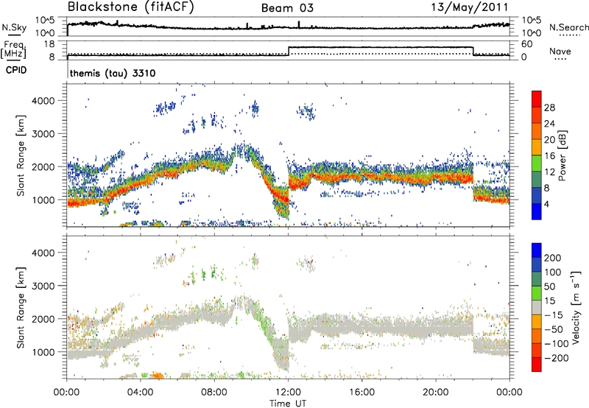The width and height of the screenshot is (589, 408).
Task: Click the strong power echo band near 16:00 UT
Action: (361, 175)
